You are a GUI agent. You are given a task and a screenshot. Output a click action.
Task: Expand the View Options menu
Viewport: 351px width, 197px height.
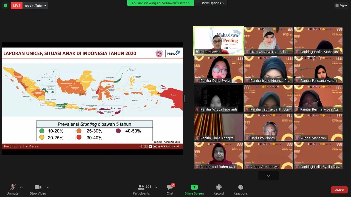[x=213, y=3]
